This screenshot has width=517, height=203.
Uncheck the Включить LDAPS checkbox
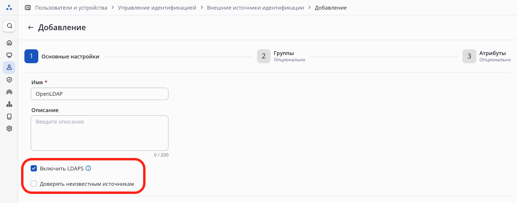[34, 169]
